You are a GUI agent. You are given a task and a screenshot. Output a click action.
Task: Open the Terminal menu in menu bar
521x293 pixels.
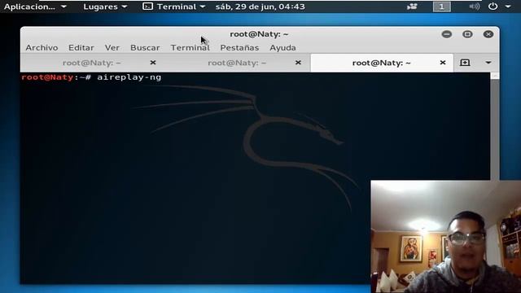[x=190, y=48]
